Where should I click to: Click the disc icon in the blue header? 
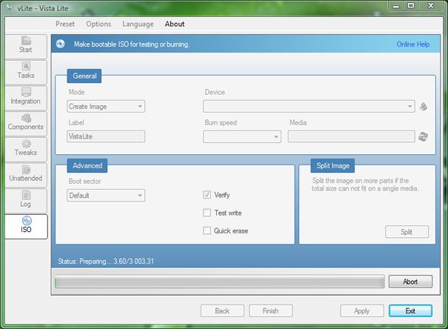point(60,44)
